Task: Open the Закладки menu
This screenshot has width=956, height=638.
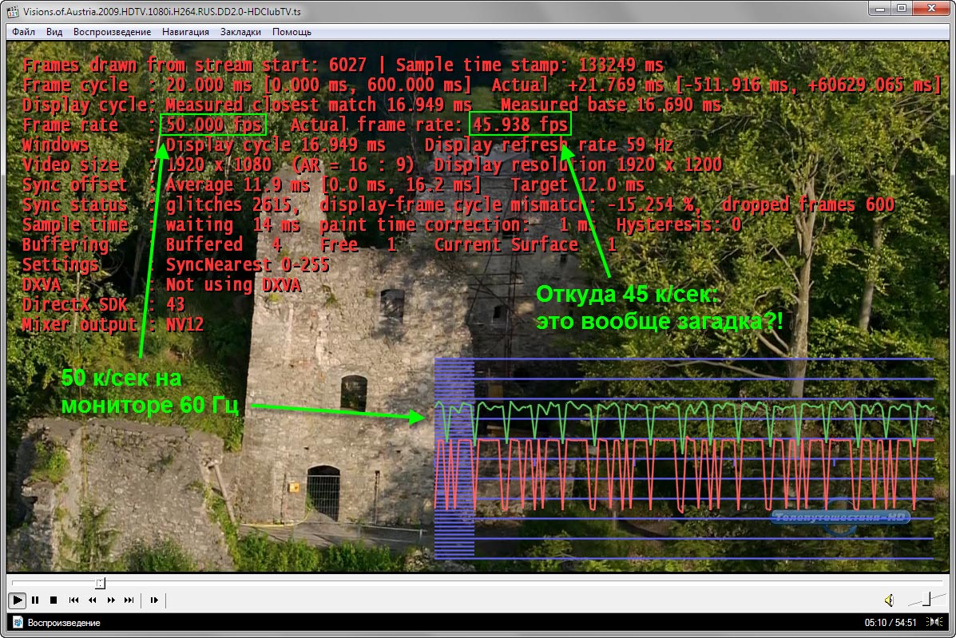Action: point(240,32)
